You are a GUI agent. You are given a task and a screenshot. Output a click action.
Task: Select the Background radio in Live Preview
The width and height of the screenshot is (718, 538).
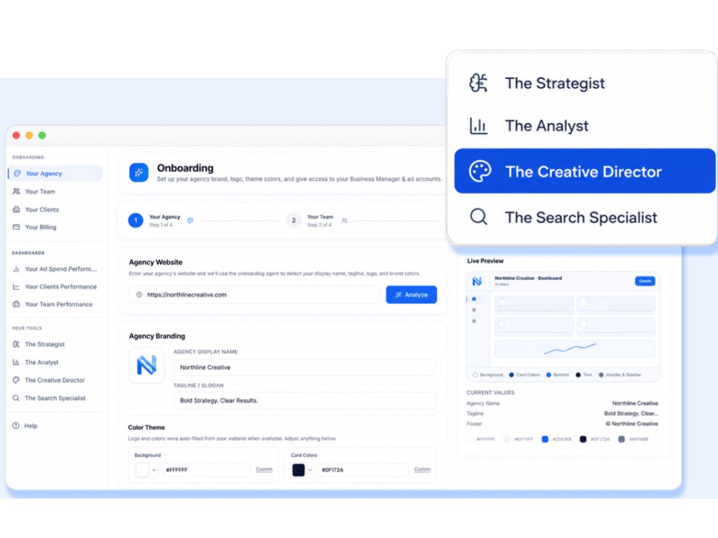[x=475, y=375]
